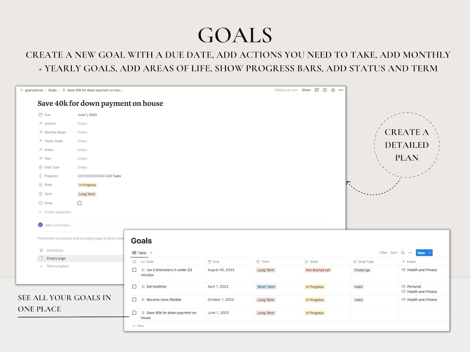Viewport: 470px width, 352px height.
Task: Open the Sort menu in the Goals table
Action: coord(394,252)
